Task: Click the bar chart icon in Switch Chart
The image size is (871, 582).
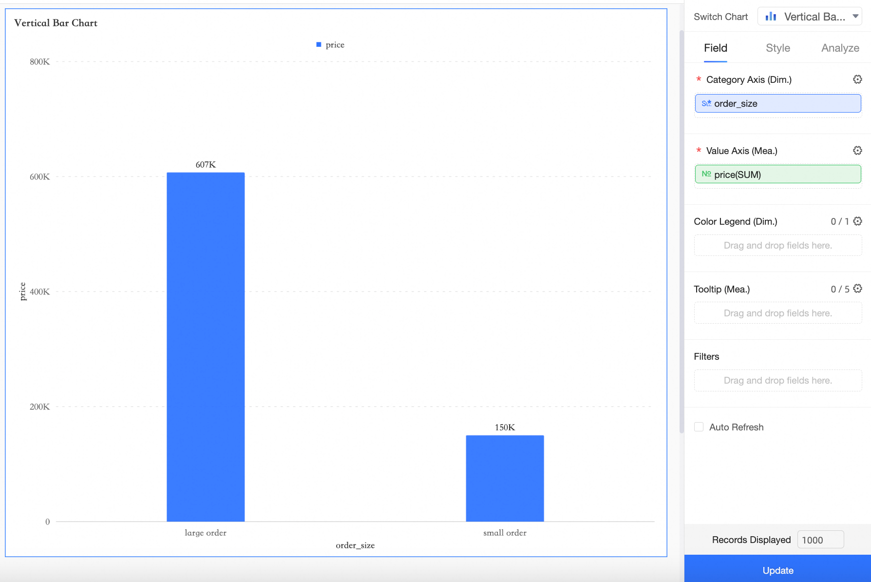Action: click(771, 17)
